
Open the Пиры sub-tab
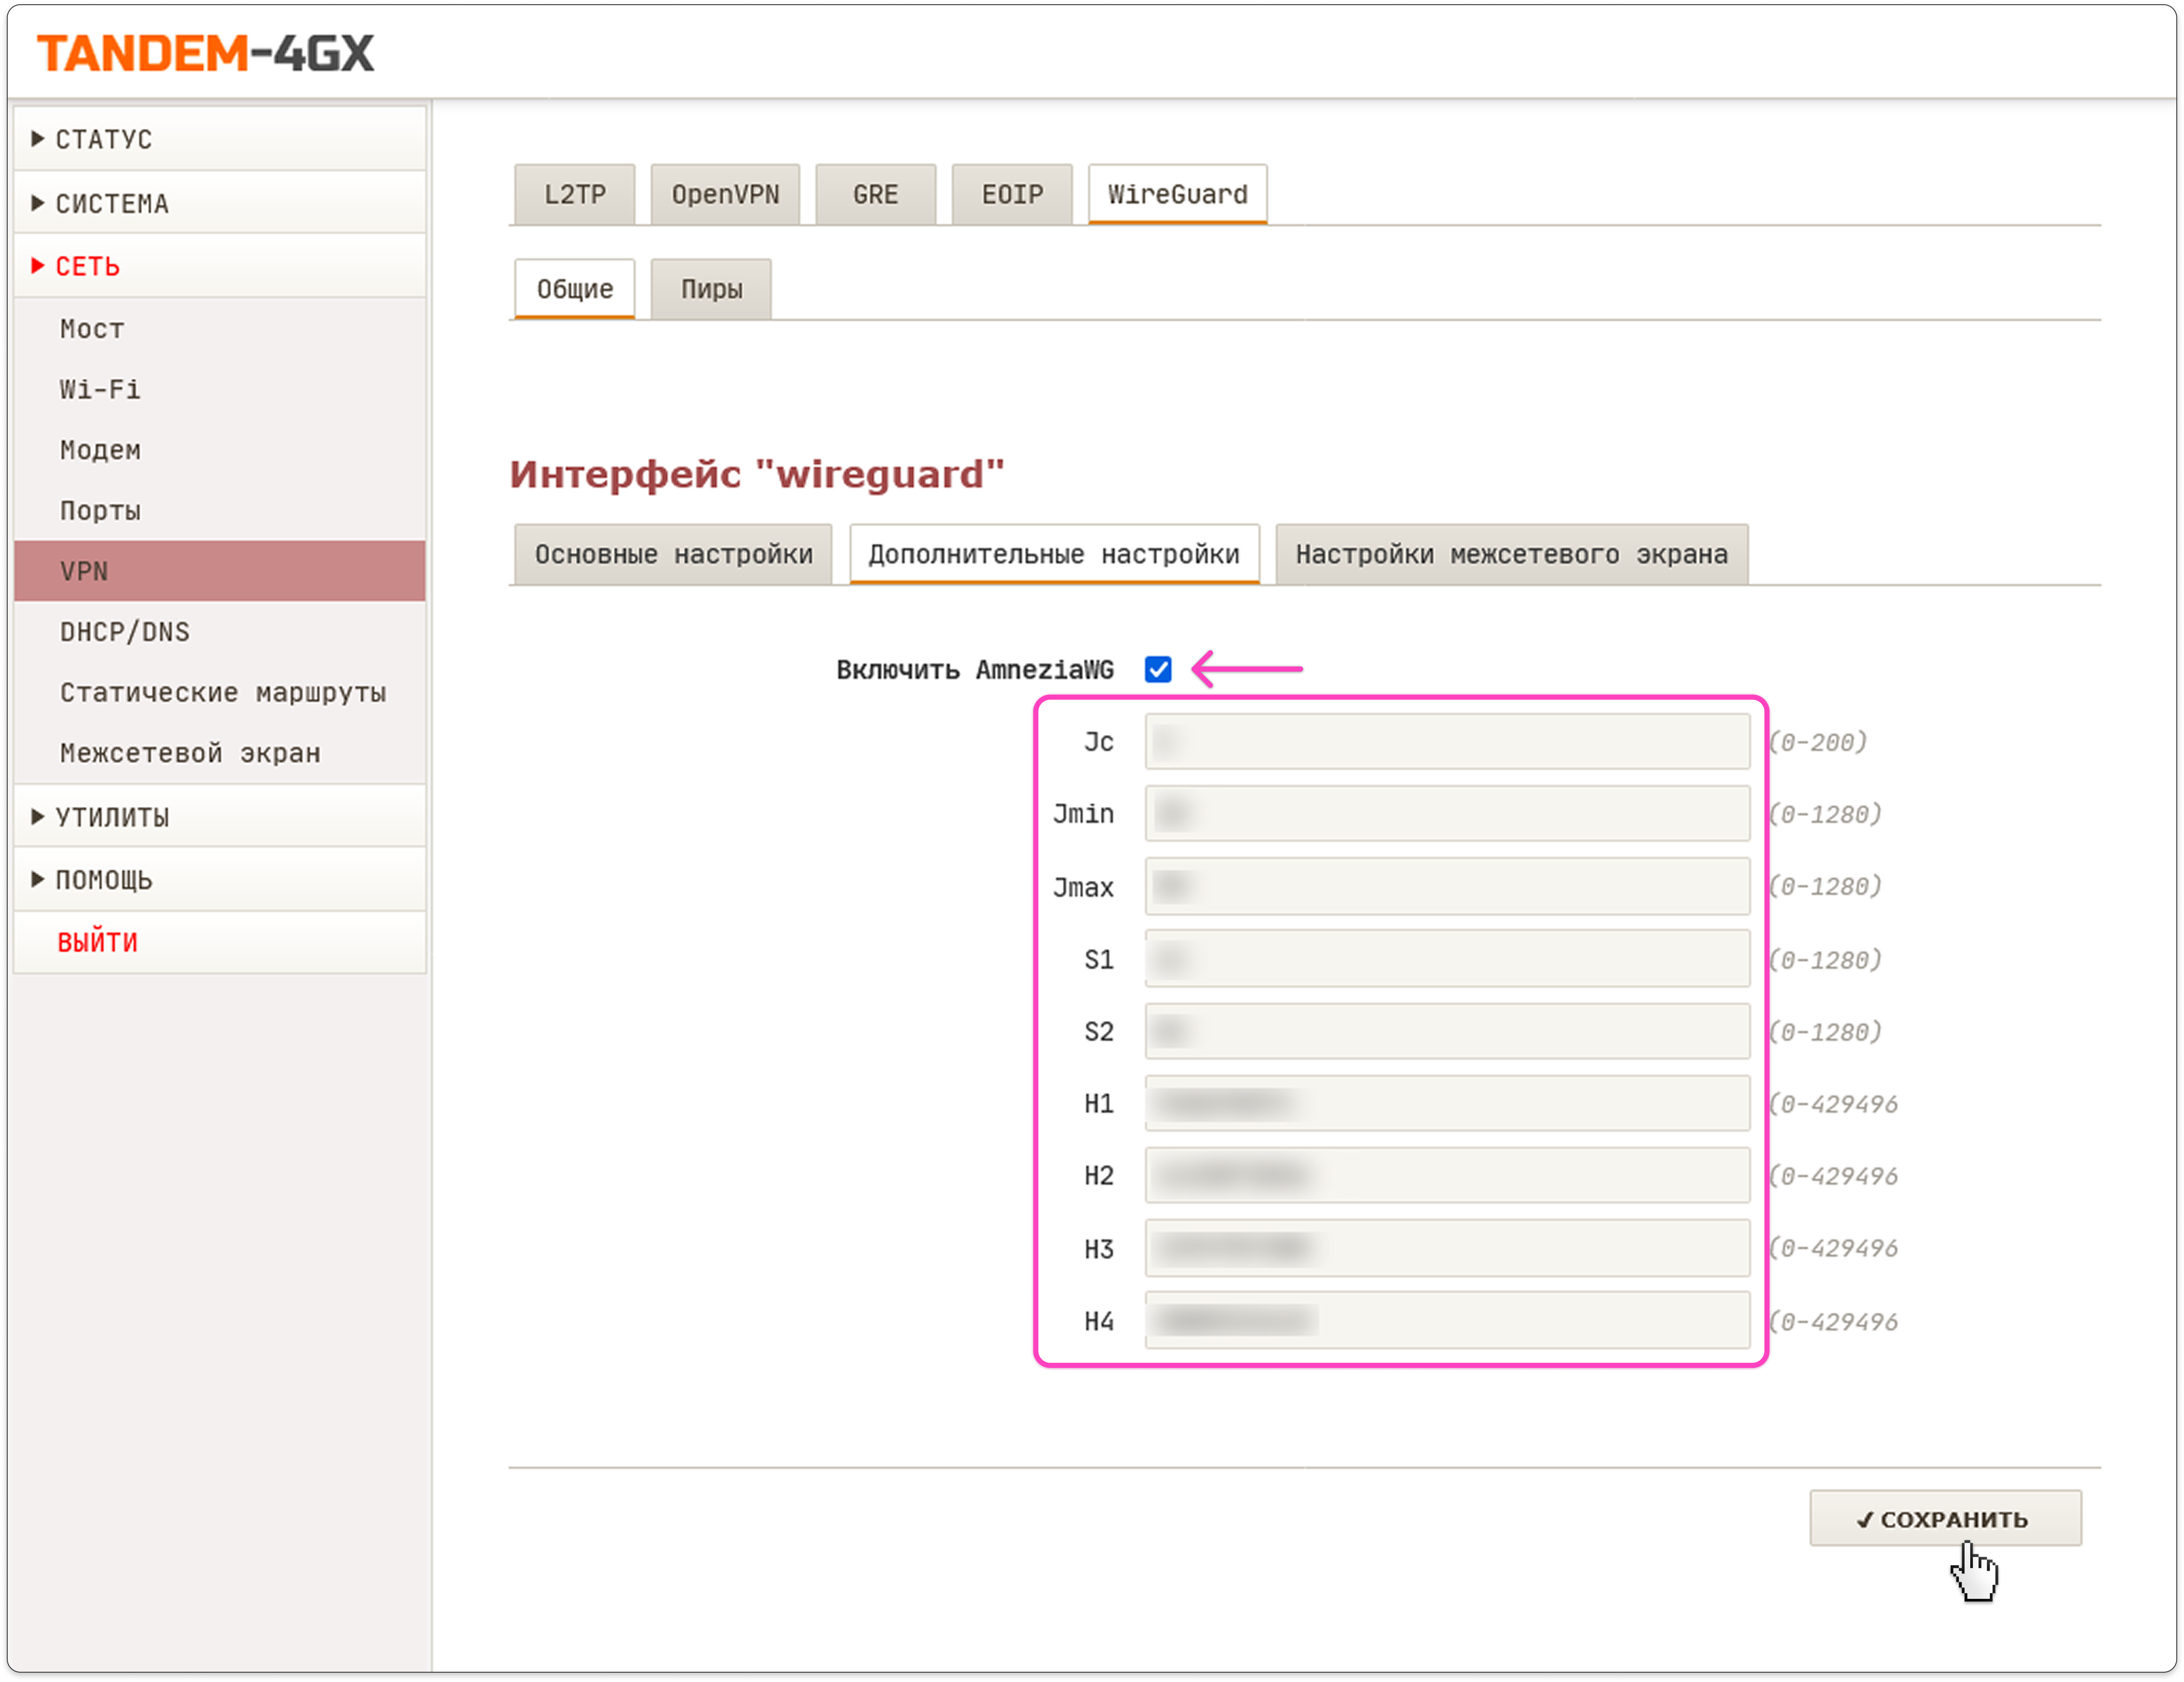[711, 289]
